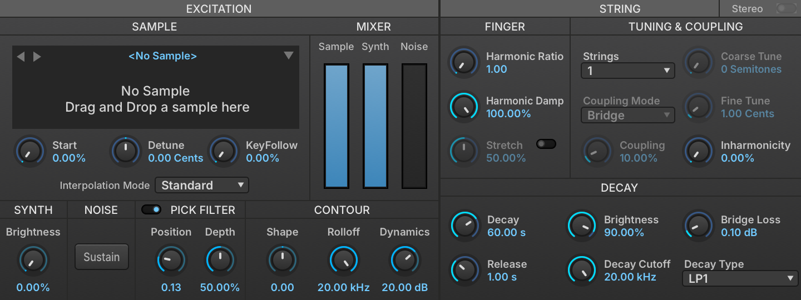This screenshot has width=801, height=300.
Task: Adjust the Coupling knob
Action: click(x=597, y=151)
